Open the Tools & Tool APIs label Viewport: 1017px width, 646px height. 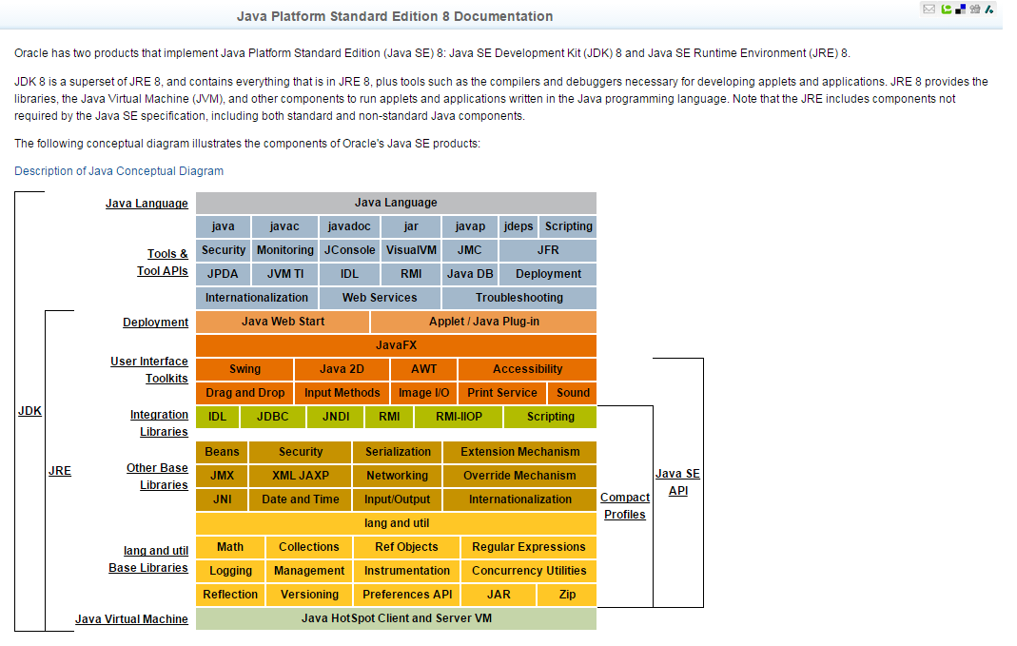pyautogui.click(x=162, y=262)
